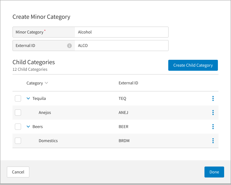Open the Anejos row kebab menu
The image size is (231, 185).
pos(213,113)
